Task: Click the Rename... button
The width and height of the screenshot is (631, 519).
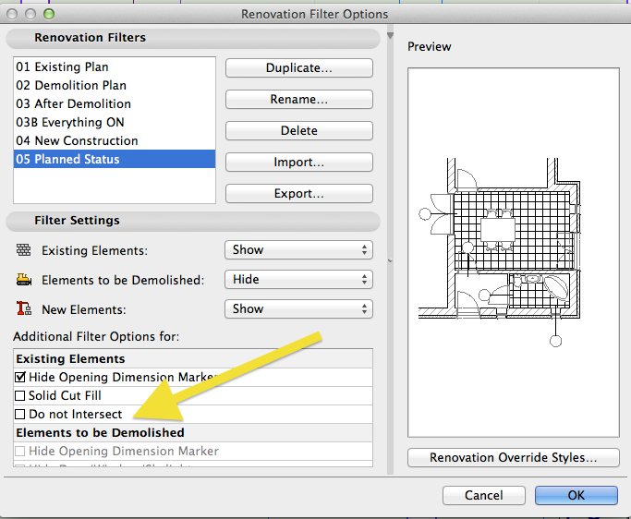Action: pos(299,100)
